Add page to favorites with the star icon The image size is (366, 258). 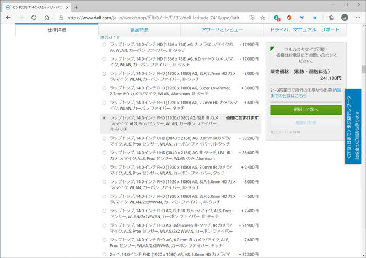coord(262,18)
